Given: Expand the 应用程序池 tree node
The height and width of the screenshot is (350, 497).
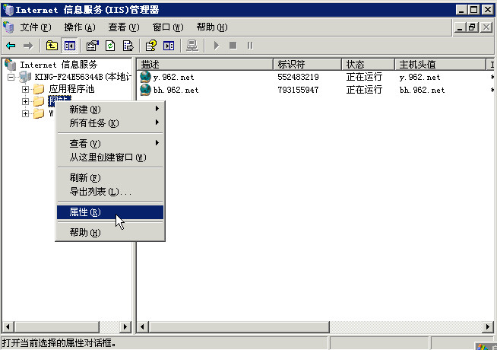Looking at the screenshot, I should click(x=25, y=90).
